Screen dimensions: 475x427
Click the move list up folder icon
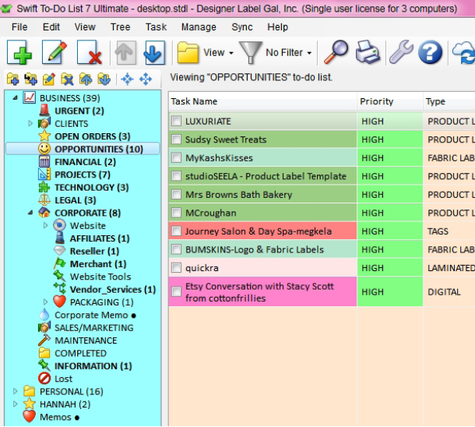(x=86, y=79)
